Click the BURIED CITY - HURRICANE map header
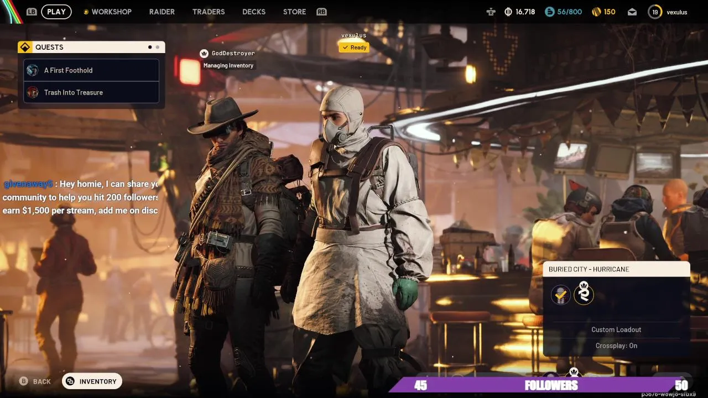 (x=617, y=269)
